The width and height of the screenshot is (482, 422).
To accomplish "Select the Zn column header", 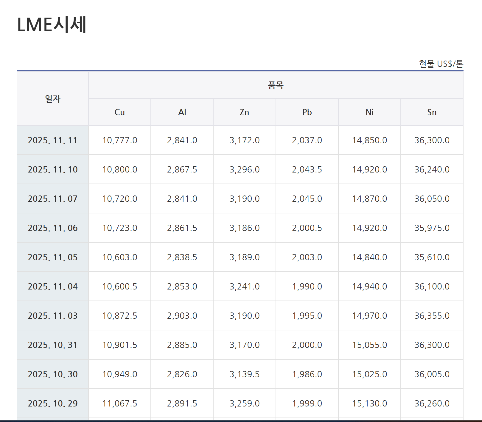I will pos(244,112).
